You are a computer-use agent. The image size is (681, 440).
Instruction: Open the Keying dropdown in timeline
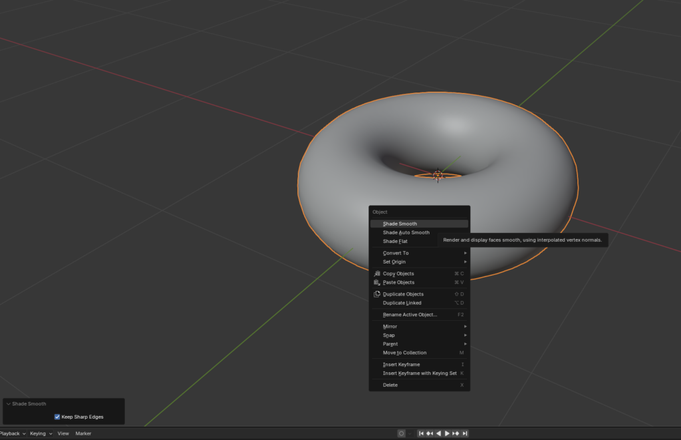[x=41, y=433]
